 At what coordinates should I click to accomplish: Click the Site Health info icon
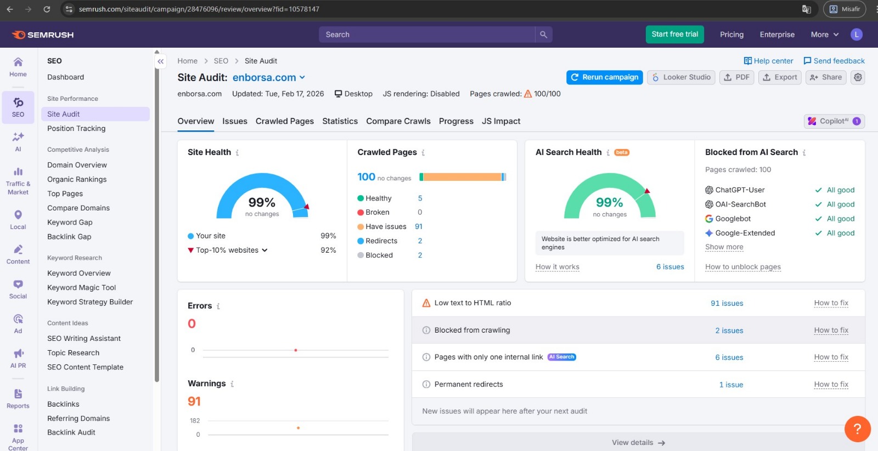click(x=237, y=153)
